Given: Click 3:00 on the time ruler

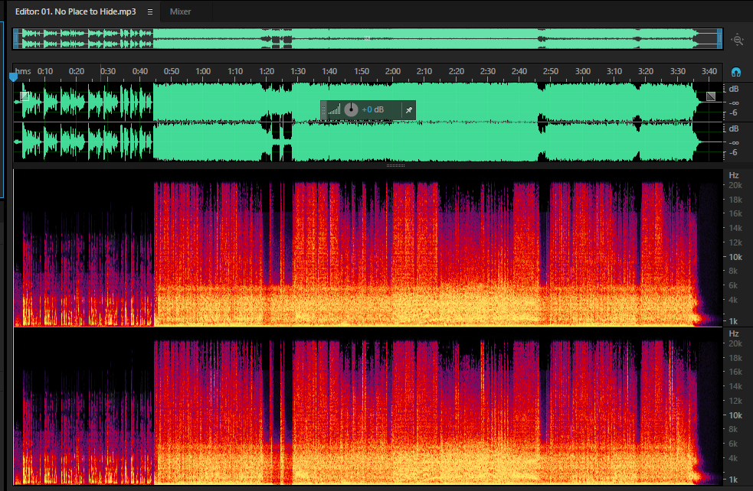Looking at the screenshot, I should [582, 71].
